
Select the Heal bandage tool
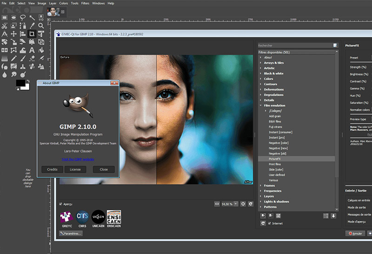click(x=32, y=67)
